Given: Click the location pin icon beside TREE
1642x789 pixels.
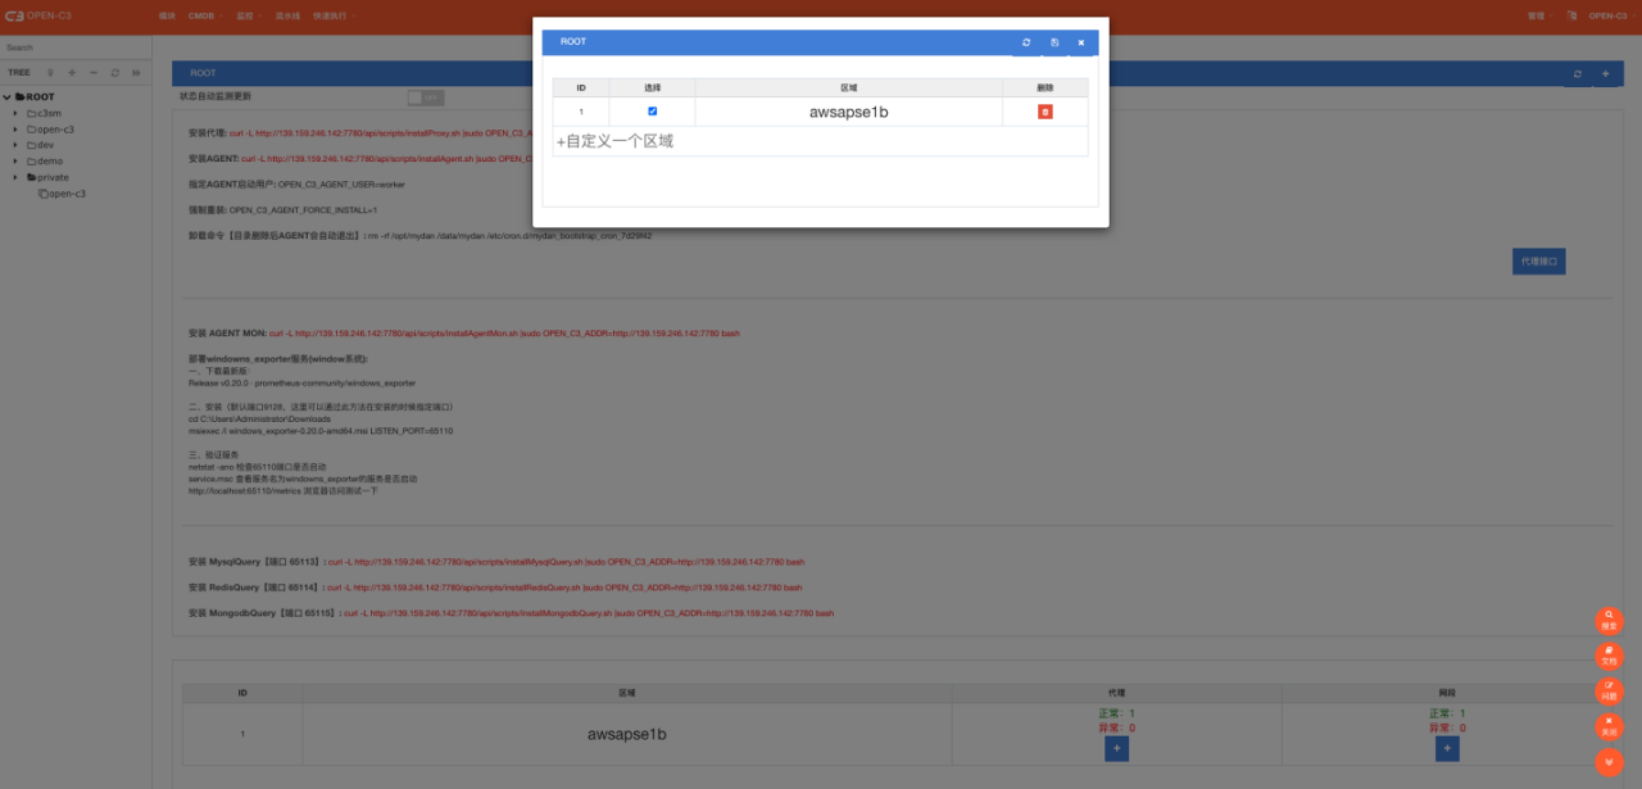Looking at the screenshot, I should point(51,72).
